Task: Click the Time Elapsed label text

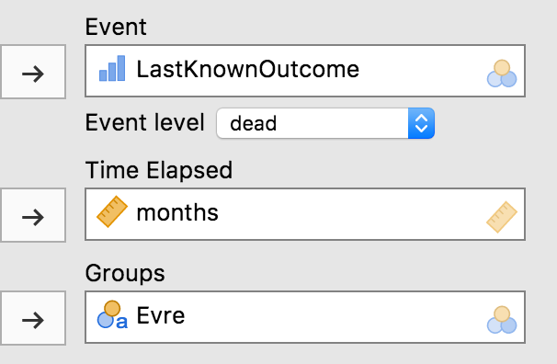Action: click(x=159, y=170)
